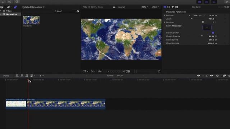Image resolution: width=230 pixels, height=129 pixels.
Task: Show the Transitions browser icon
Action: 229,76
